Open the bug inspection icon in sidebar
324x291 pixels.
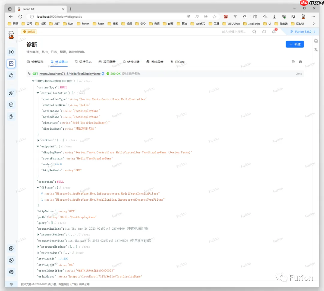point(11,116)
